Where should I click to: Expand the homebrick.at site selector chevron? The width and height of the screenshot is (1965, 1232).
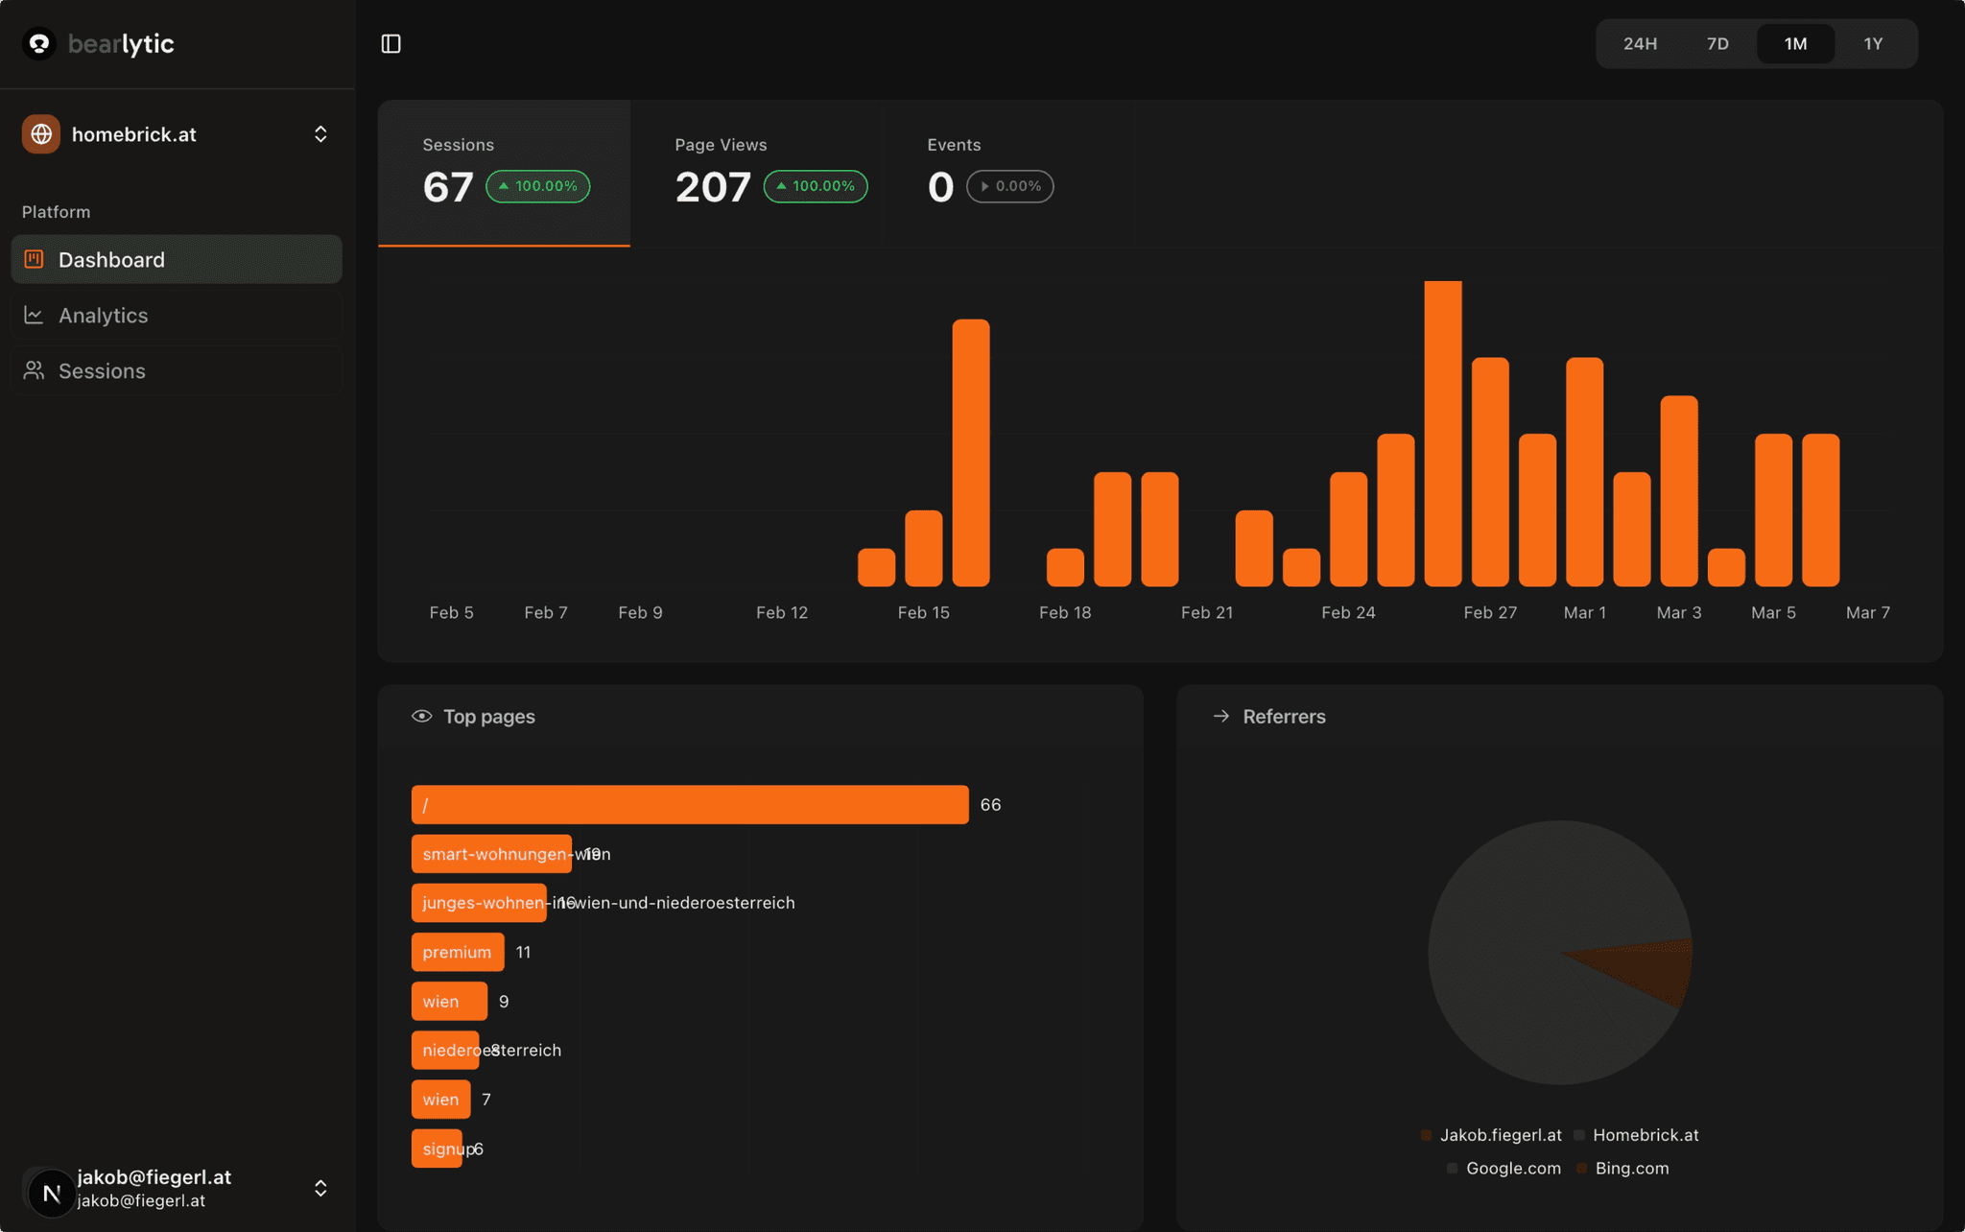click(320, 134)
